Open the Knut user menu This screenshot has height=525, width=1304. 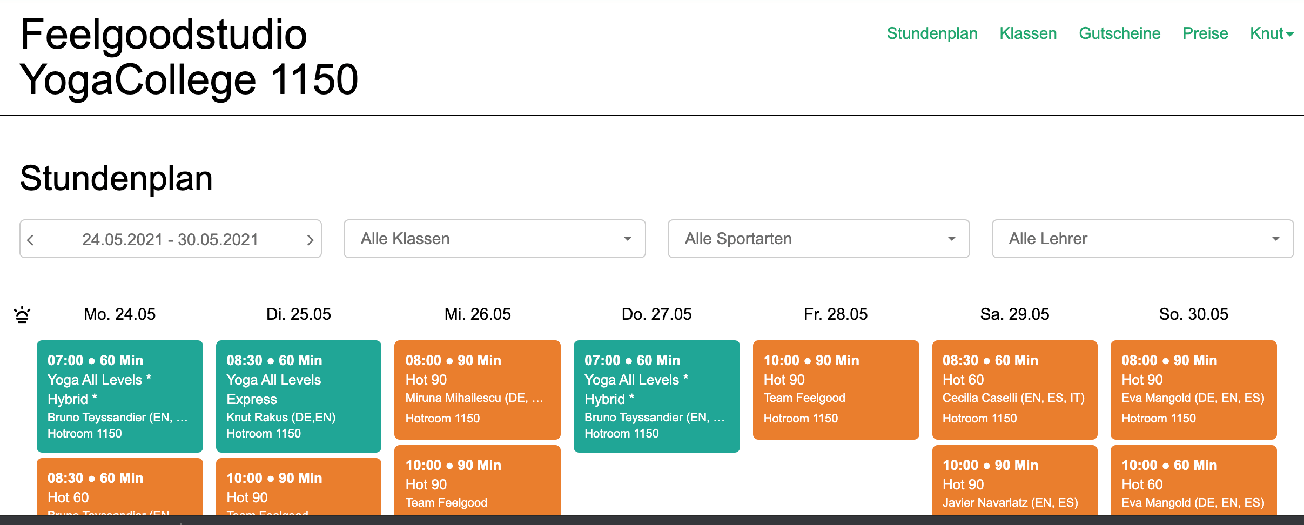(x=1271, y=33)
